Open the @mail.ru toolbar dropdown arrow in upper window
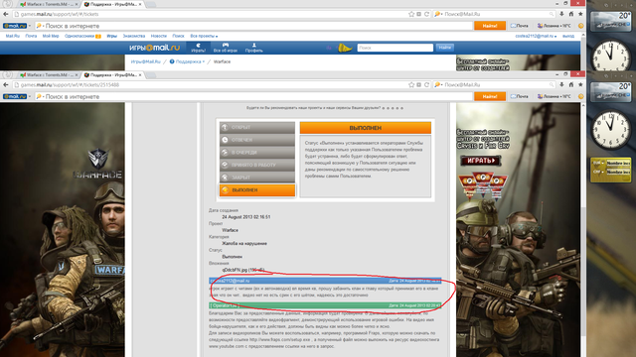The height and width of the screenshot is (357, 636). click(30, 26)
